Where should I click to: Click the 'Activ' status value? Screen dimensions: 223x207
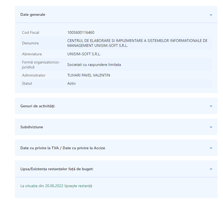click(x=71, y=84)
